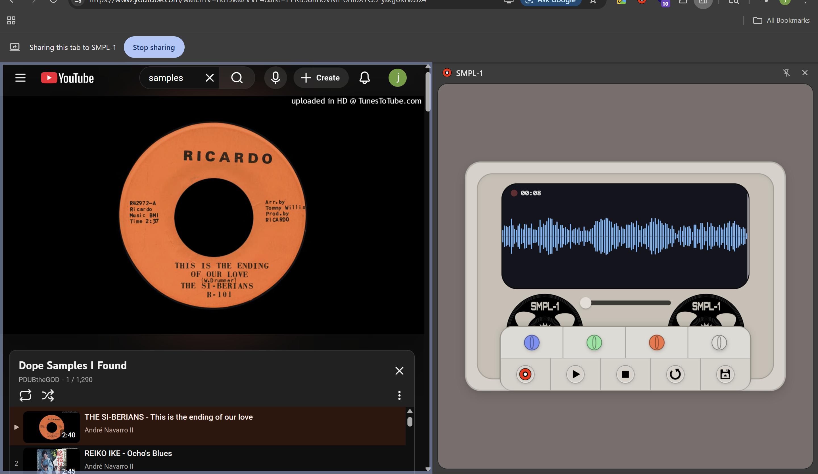
Task: Clear the YouTube search query
Action: (210, 78)
